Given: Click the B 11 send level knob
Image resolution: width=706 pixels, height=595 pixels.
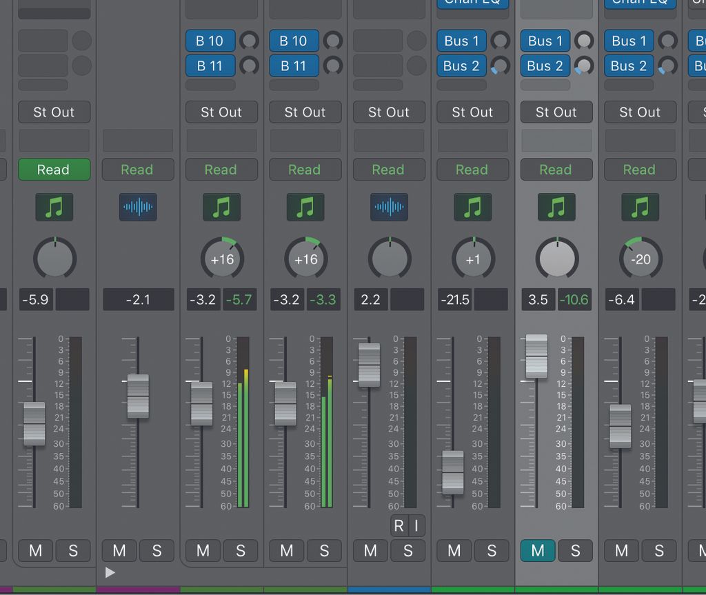Looking at the screenshot, I should [250, 66].
